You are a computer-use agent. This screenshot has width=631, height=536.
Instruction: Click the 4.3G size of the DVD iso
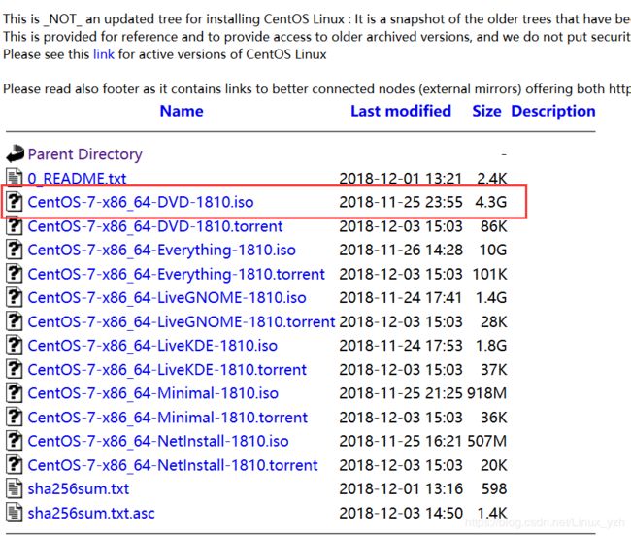[491, 202]
